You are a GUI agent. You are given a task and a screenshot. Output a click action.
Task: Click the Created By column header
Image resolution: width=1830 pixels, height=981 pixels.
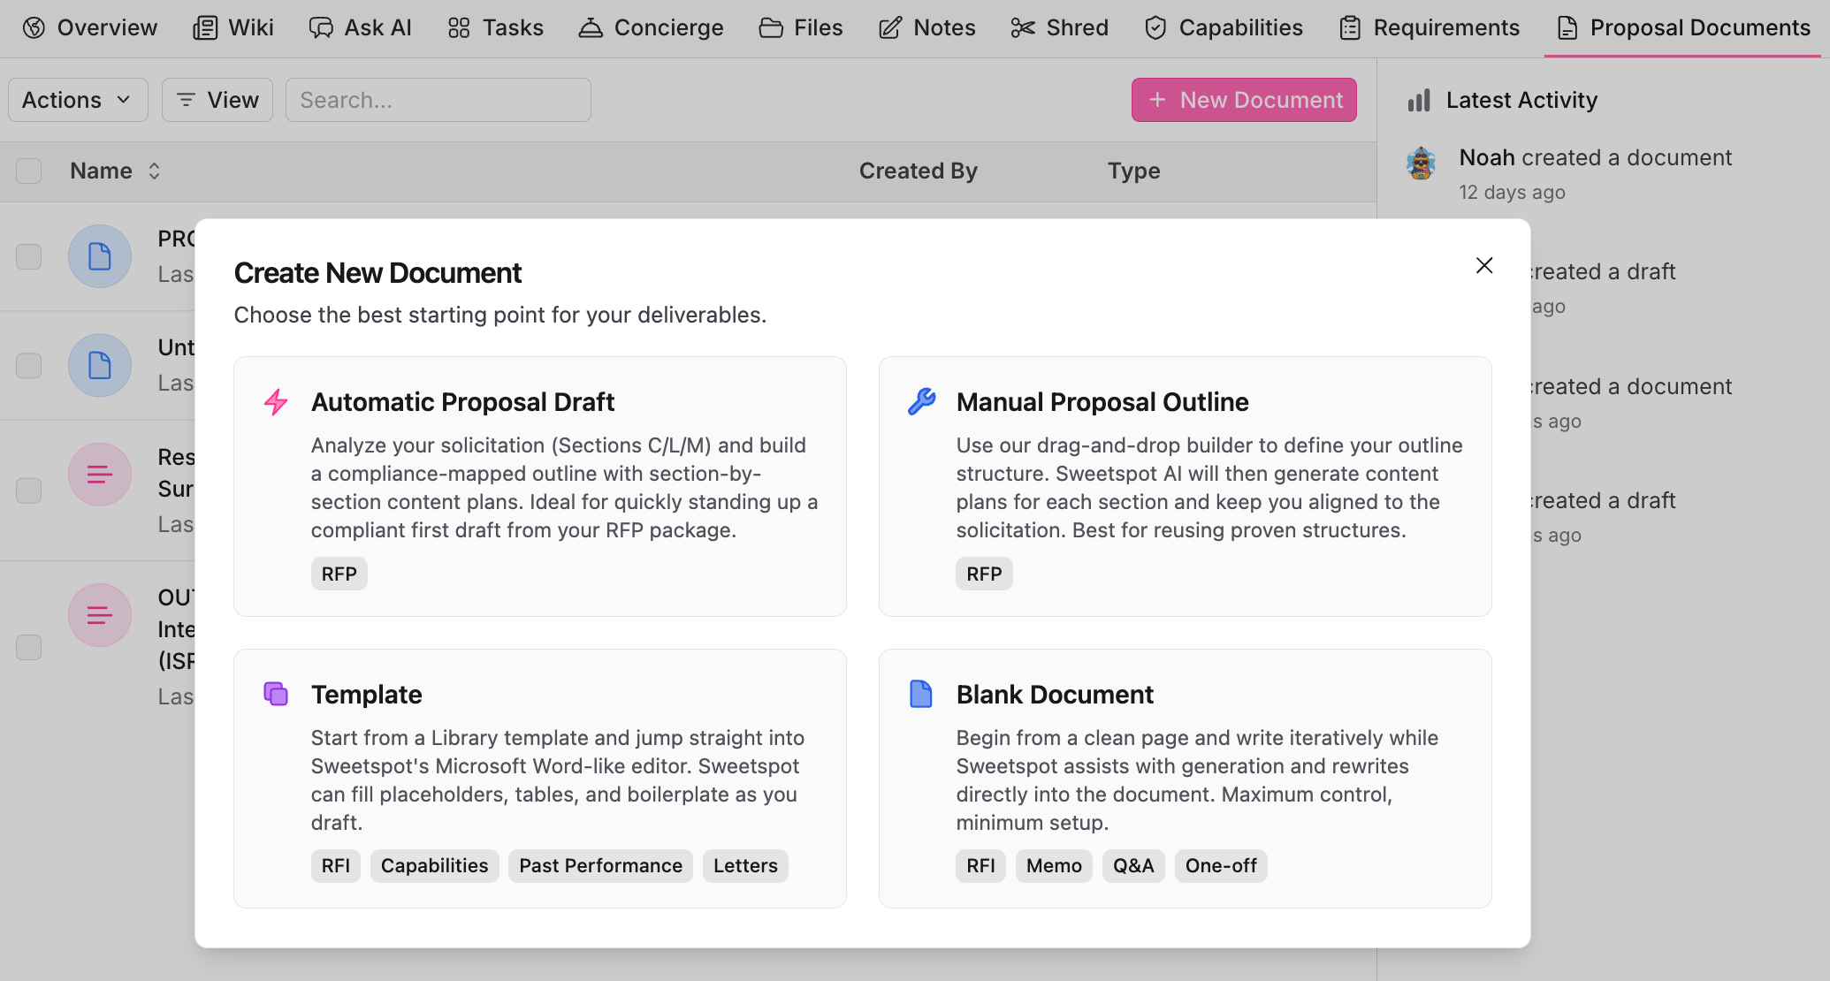coord(918,171)
